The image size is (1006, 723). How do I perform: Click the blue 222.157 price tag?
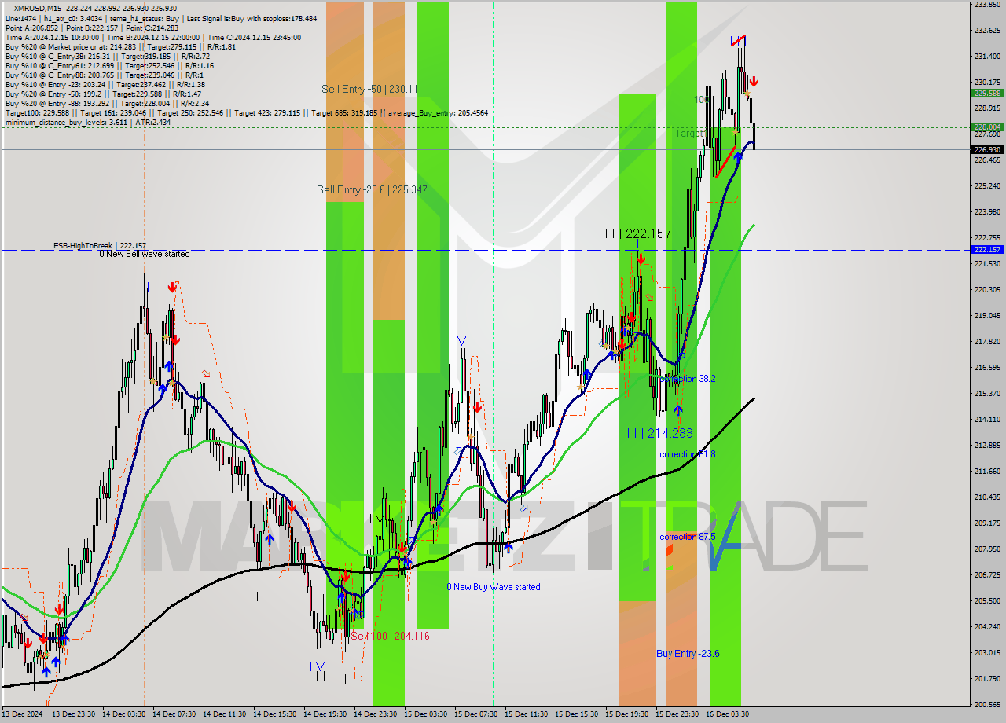(987, 250)
